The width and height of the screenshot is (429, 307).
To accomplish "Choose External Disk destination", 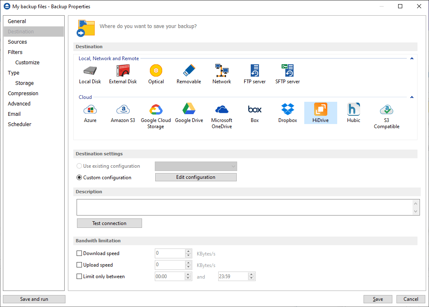I will click(123, 75).
